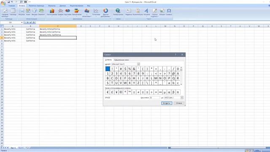Screen dimensions: 270x152
Task: Open Other charts (Другие диаграммы) menu
Action: [105, 13]
